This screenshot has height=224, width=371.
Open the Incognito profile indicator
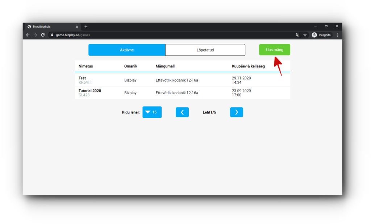click(x=321, y=35)
